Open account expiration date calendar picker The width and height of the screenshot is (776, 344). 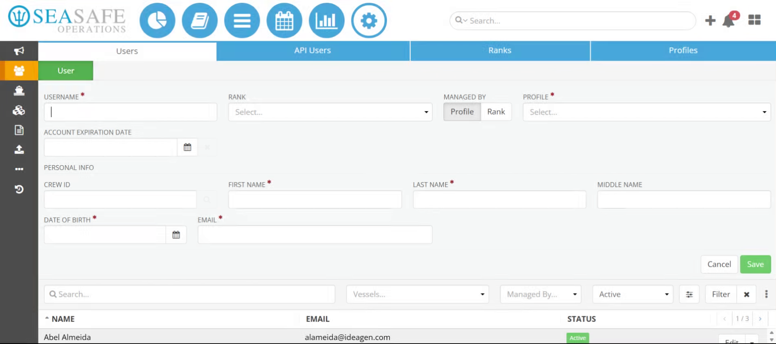click(187, 147)
